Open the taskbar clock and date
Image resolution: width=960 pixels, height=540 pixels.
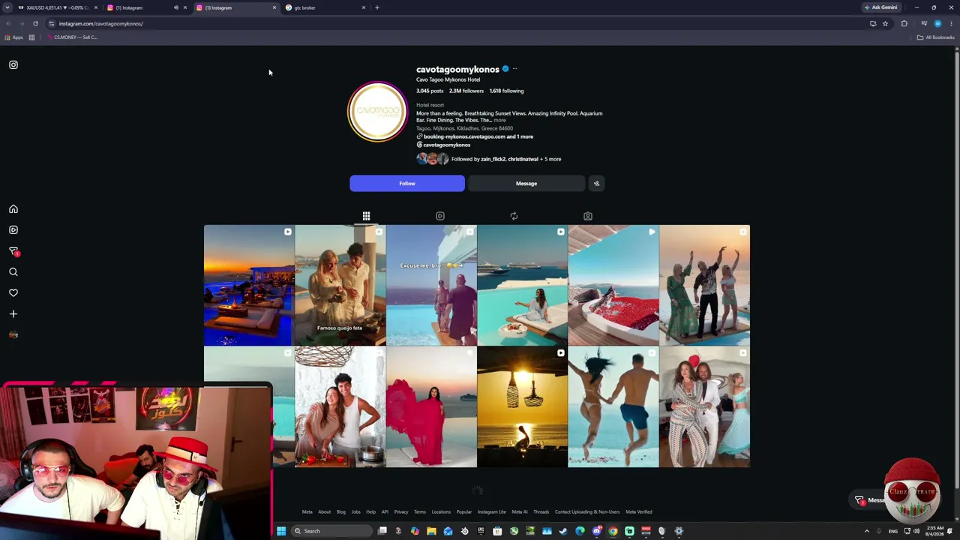(934, 531)
